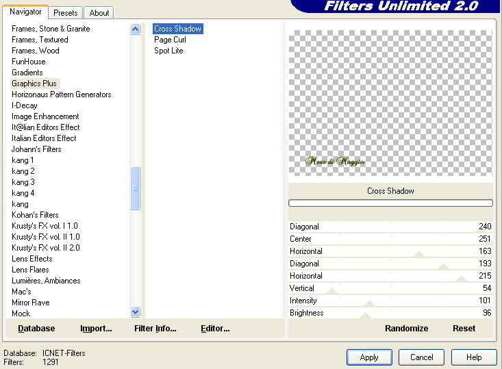Screen dimensions: 502x369
Task: Randomize the filter settings
Action: click(x=406, y=329)
